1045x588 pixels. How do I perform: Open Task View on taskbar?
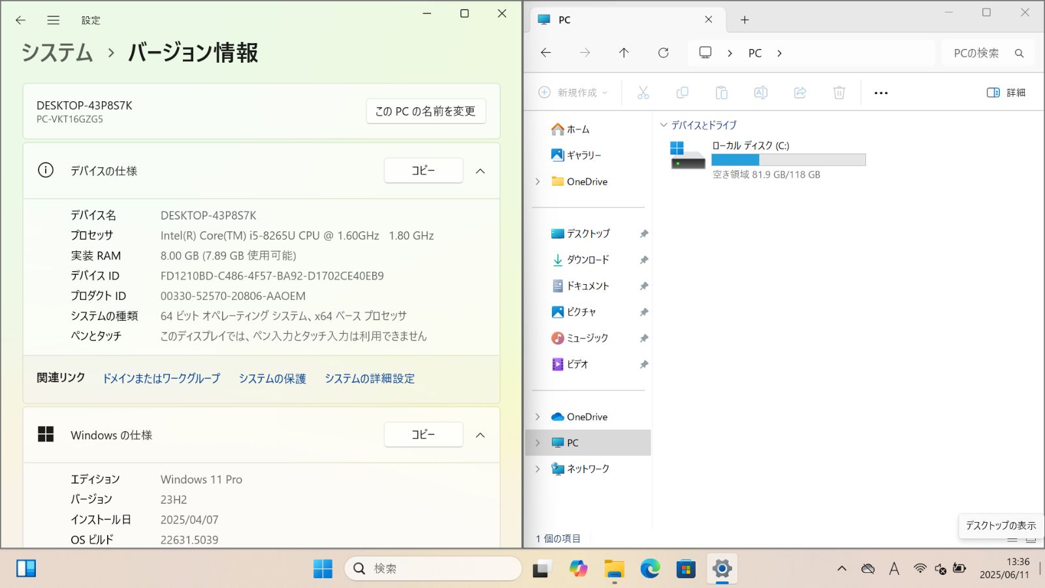541,568
